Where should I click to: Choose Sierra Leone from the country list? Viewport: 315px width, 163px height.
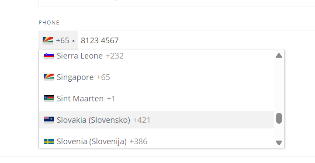[156, 55]
